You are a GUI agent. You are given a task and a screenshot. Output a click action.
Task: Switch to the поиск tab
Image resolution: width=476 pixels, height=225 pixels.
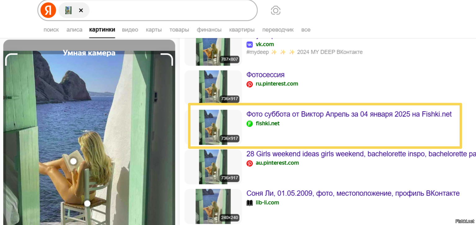(x=51, y=30)
